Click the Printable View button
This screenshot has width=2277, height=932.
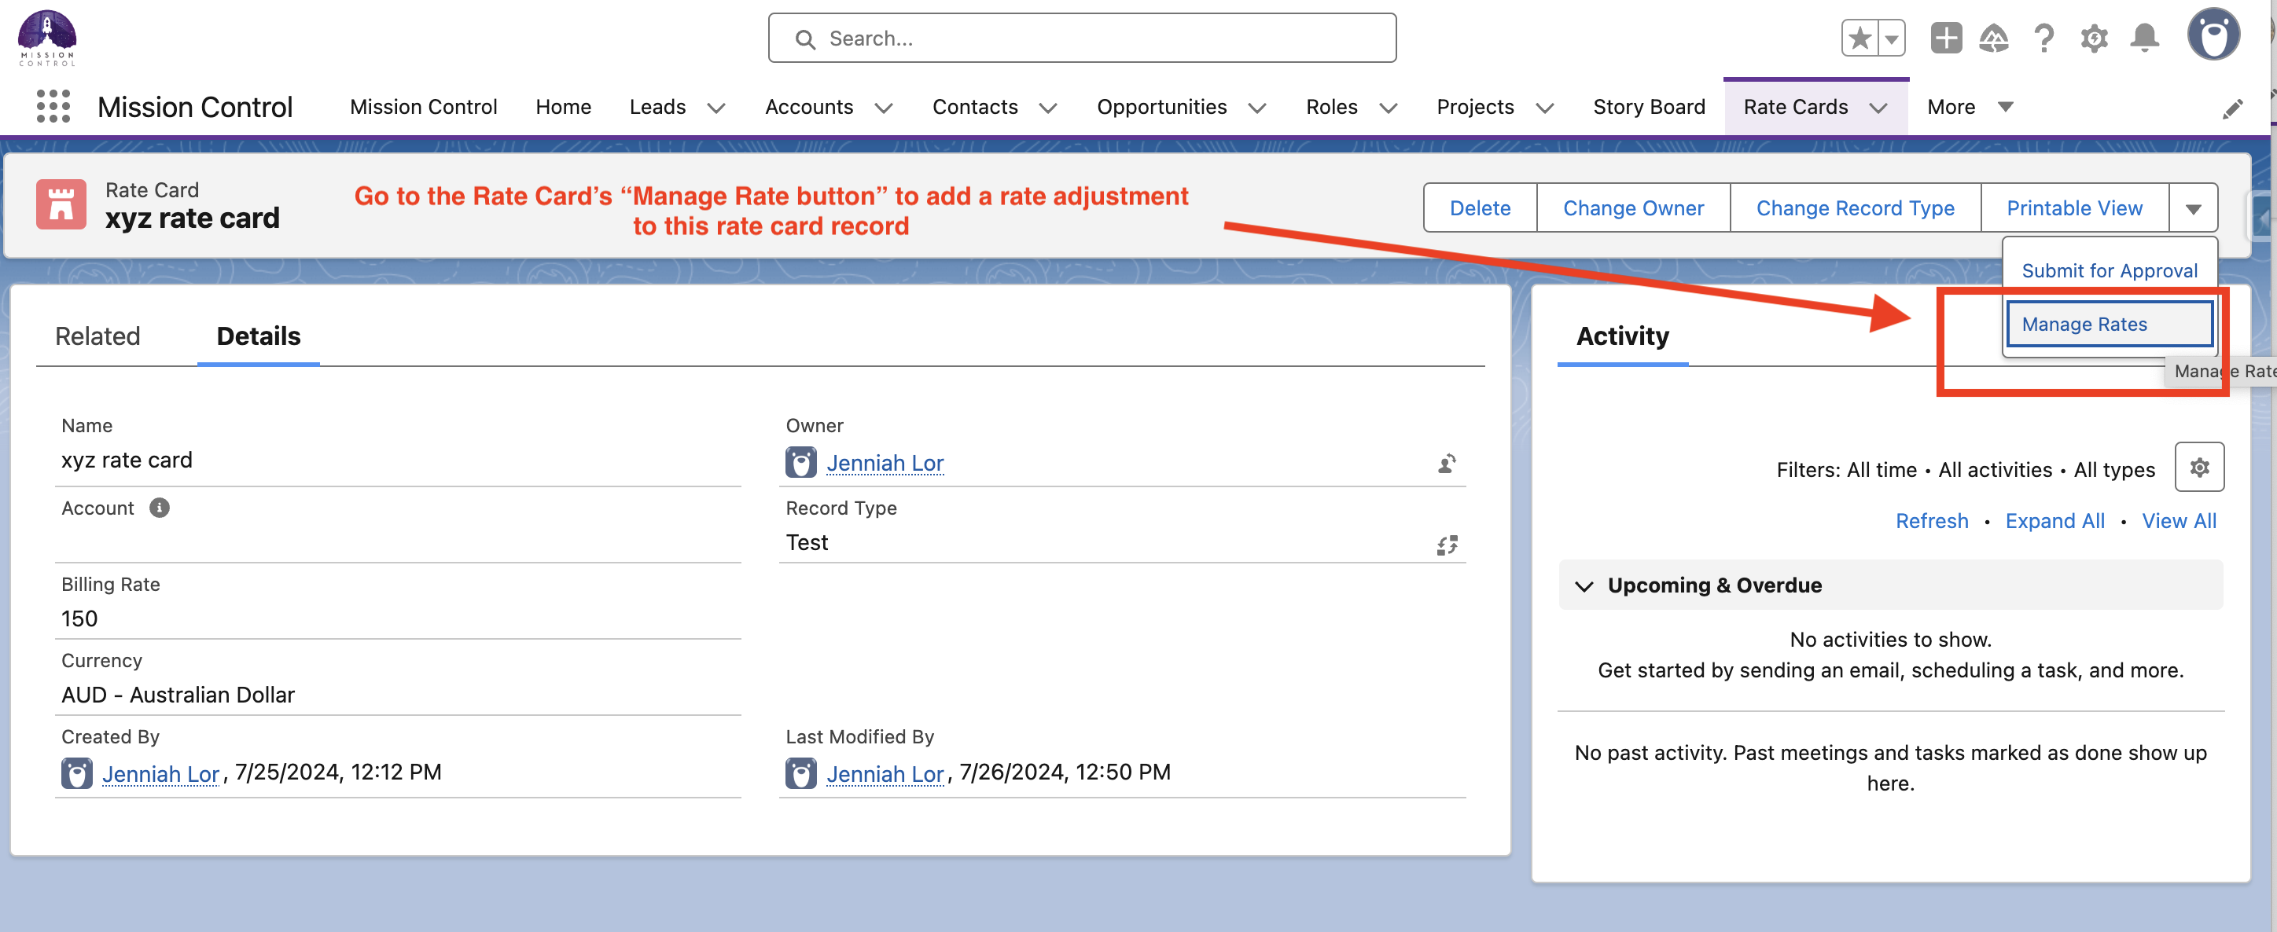[2073, 208]
